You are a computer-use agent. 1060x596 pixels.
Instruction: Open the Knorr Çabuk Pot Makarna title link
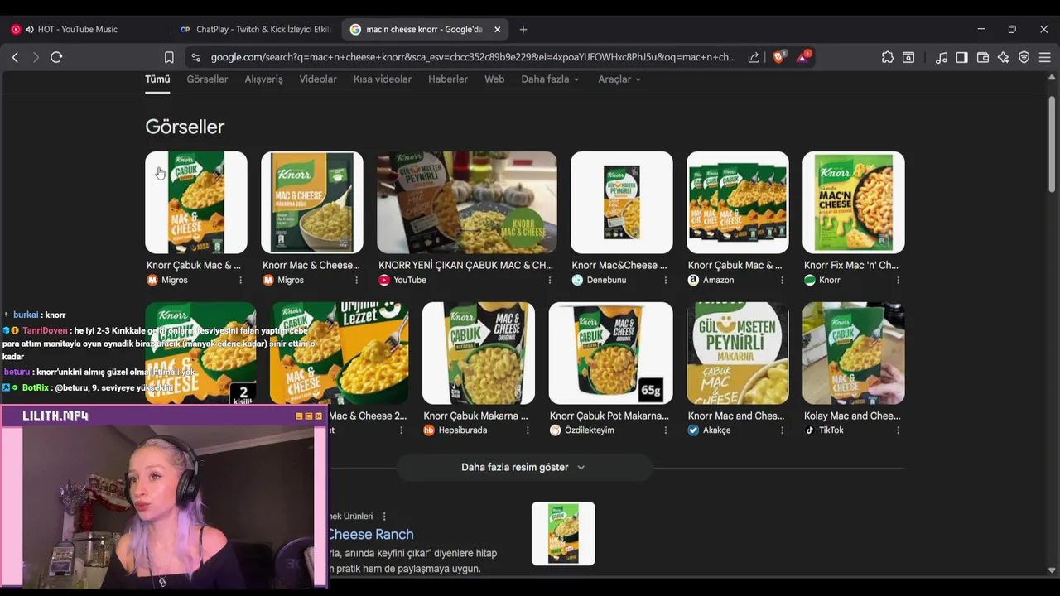pyautogui.click(x=609, y=416)
